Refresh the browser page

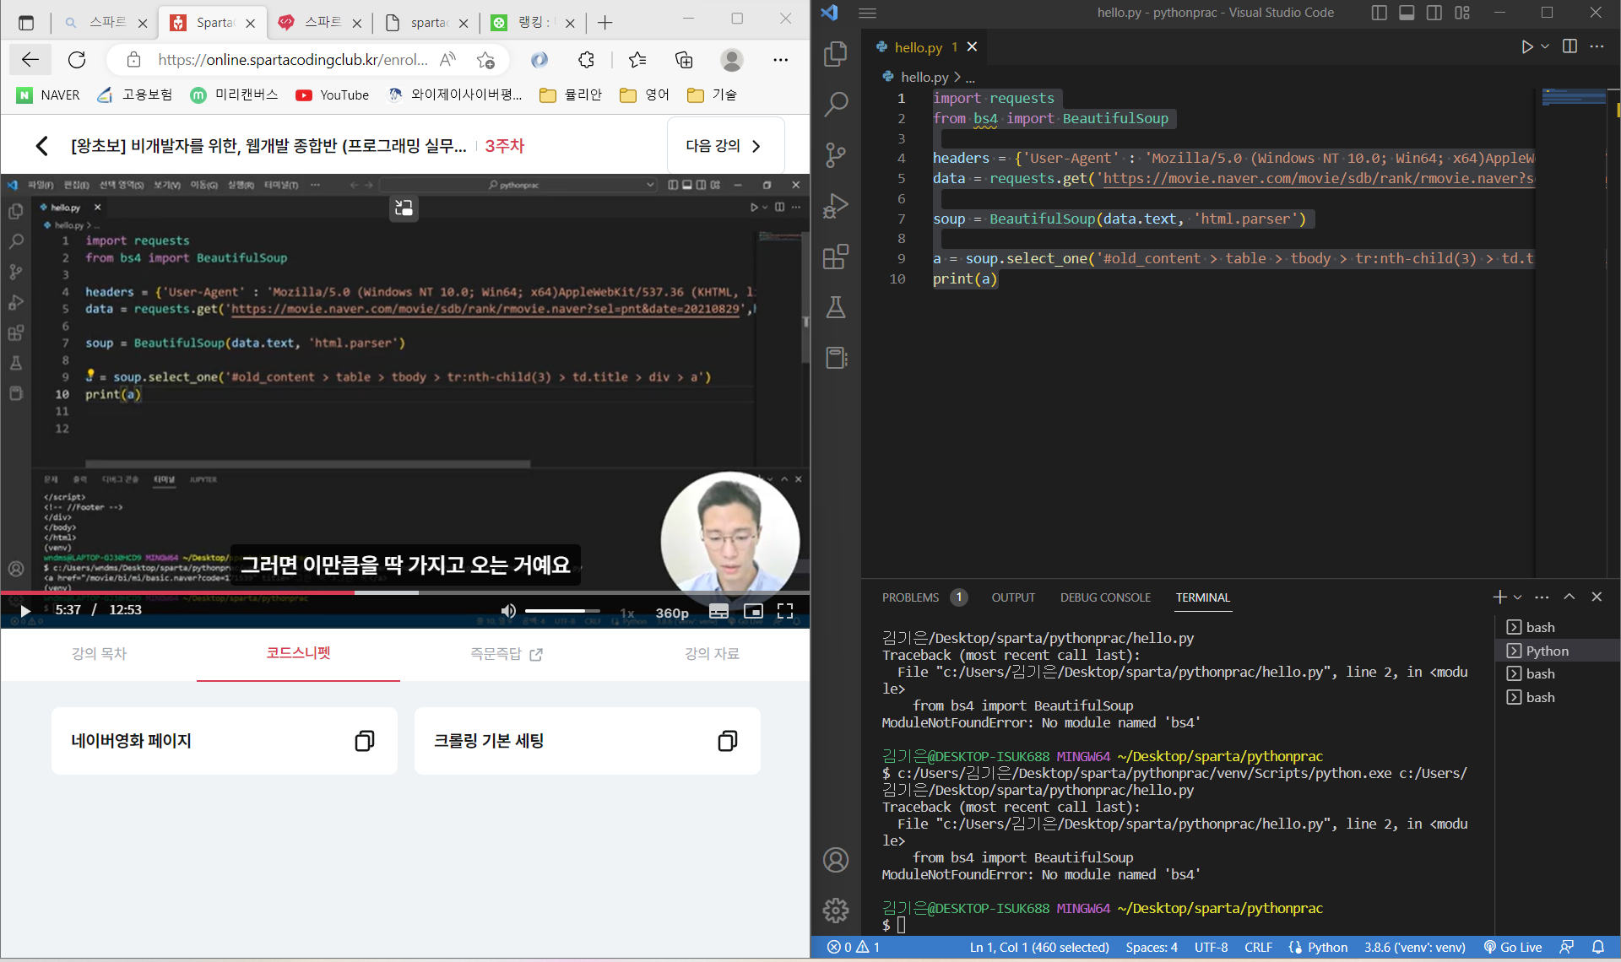77,59
